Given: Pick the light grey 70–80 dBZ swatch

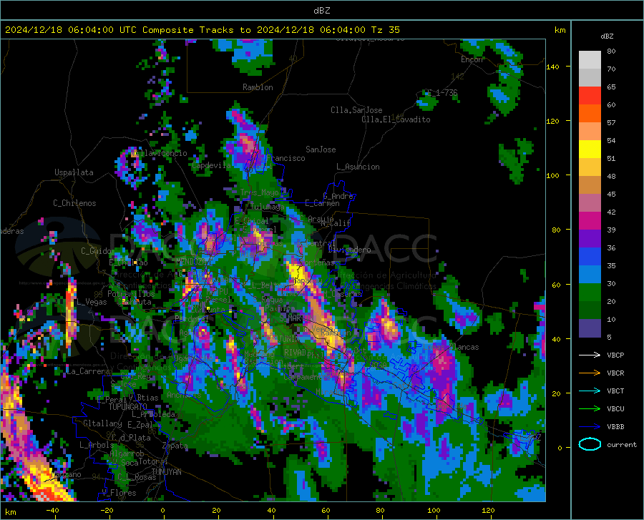Looking at the screenshot, I should click(590, 60).
